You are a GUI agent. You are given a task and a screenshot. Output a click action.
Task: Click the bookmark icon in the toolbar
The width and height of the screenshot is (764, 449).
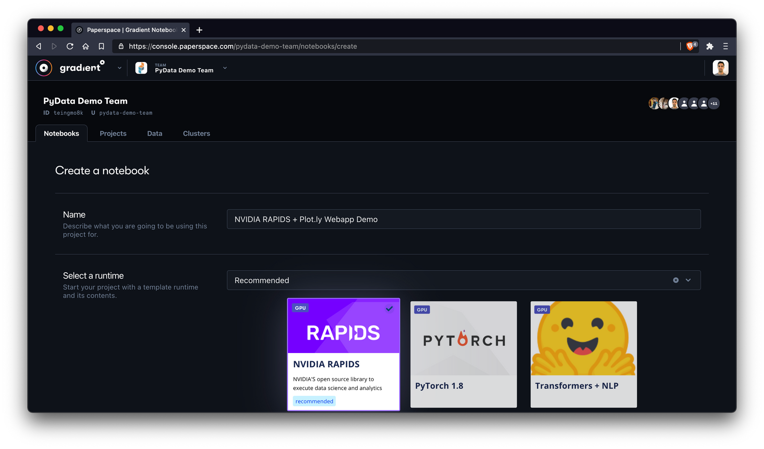101,46
